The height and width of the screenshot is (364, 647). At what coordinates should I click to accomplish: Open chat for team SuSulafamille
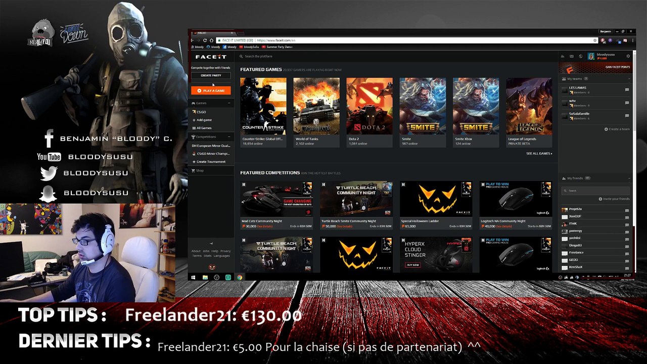tap(627, 116)
